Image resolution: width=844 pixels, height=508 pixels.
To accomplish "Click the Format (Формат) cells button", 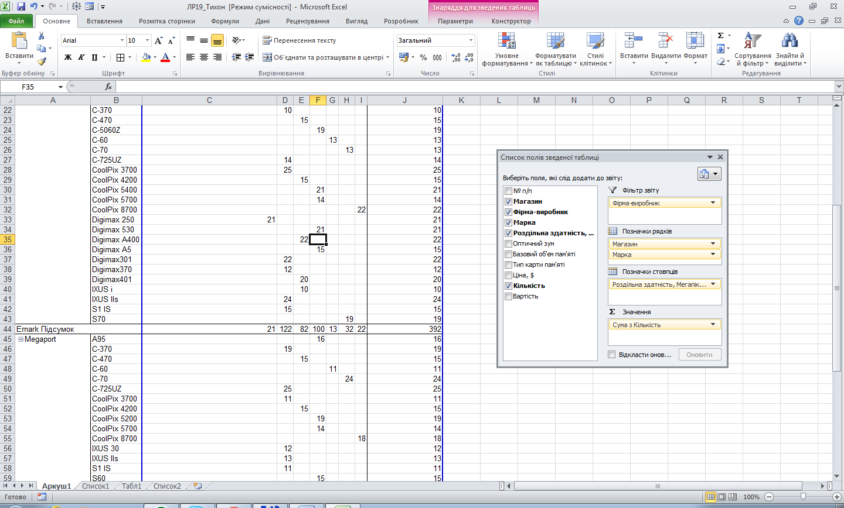I will 696,48.
